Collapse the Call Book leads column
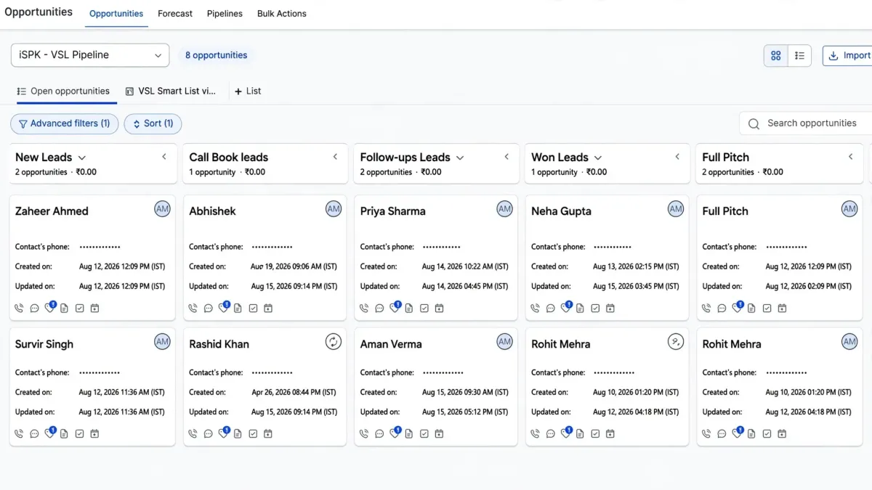The width and height of the screenshot is (872, 490). [x=335, y=157]
